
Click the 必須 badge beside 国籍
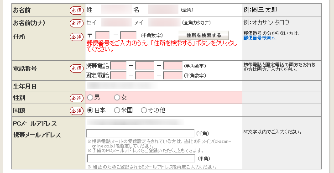(x=77, y=110)
